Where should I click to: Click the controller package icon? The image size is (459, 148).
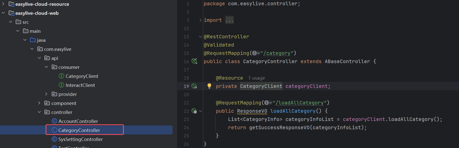click(47, 112)
